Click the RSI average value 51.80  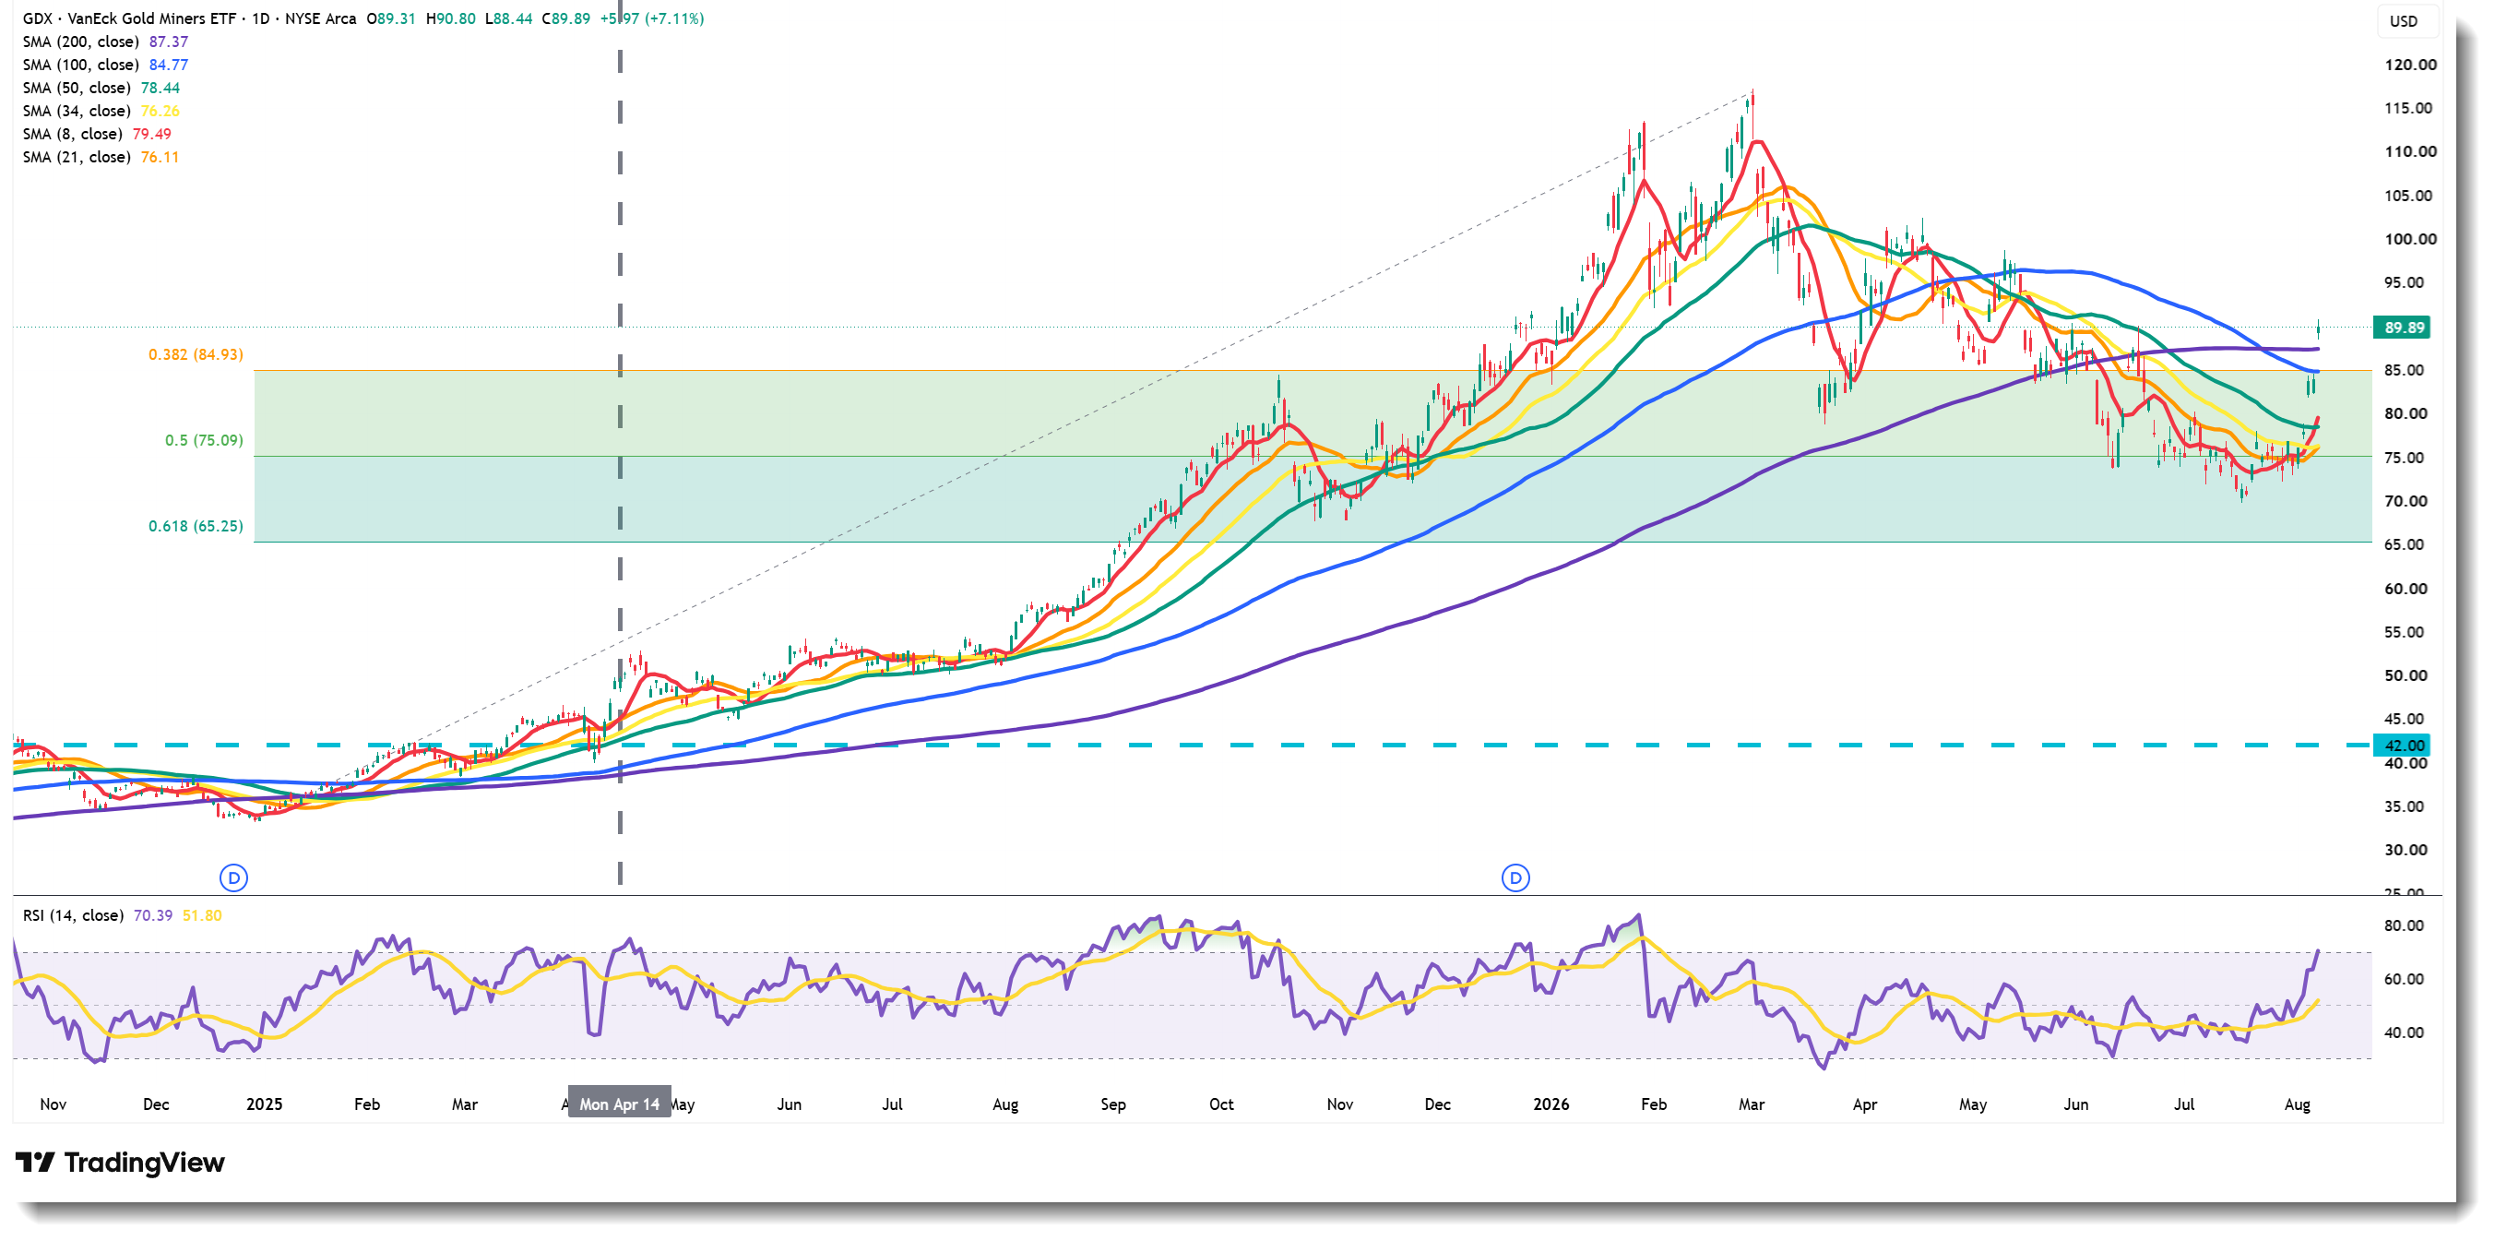[201, 915]
